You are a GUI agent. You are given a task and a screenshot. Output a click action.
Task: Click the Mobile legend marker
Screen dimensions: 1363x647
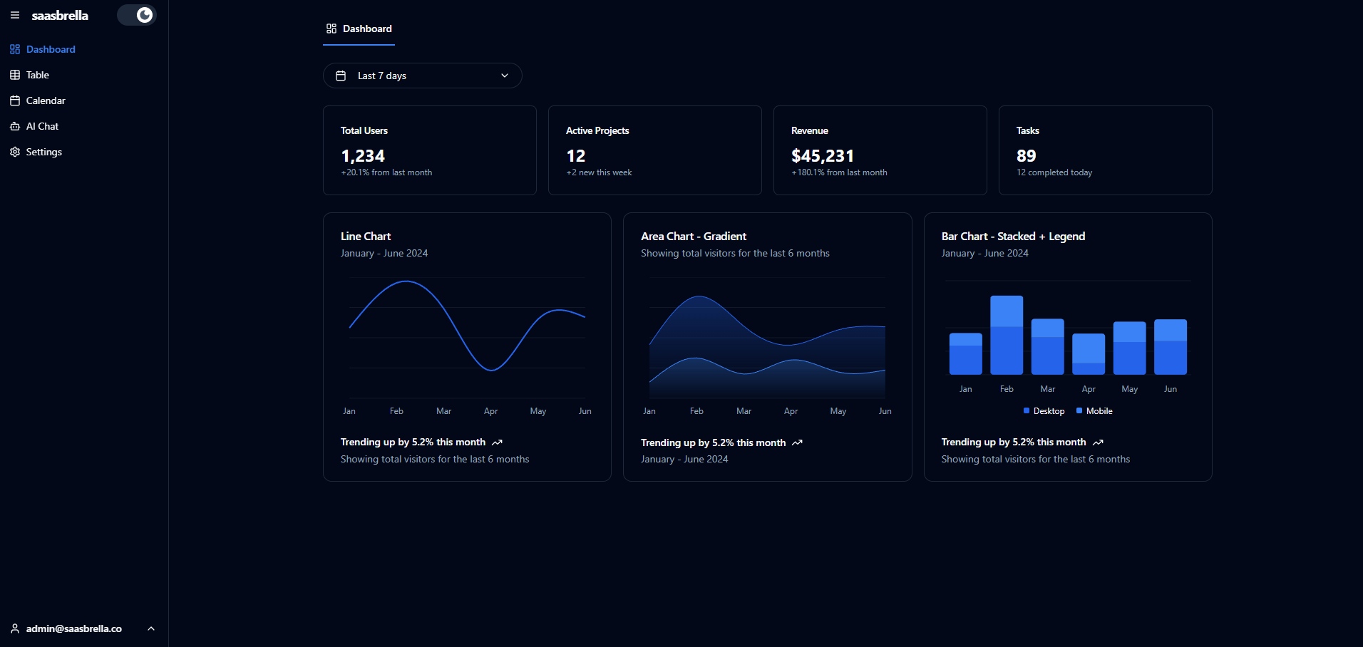[x=1079, y=410]
